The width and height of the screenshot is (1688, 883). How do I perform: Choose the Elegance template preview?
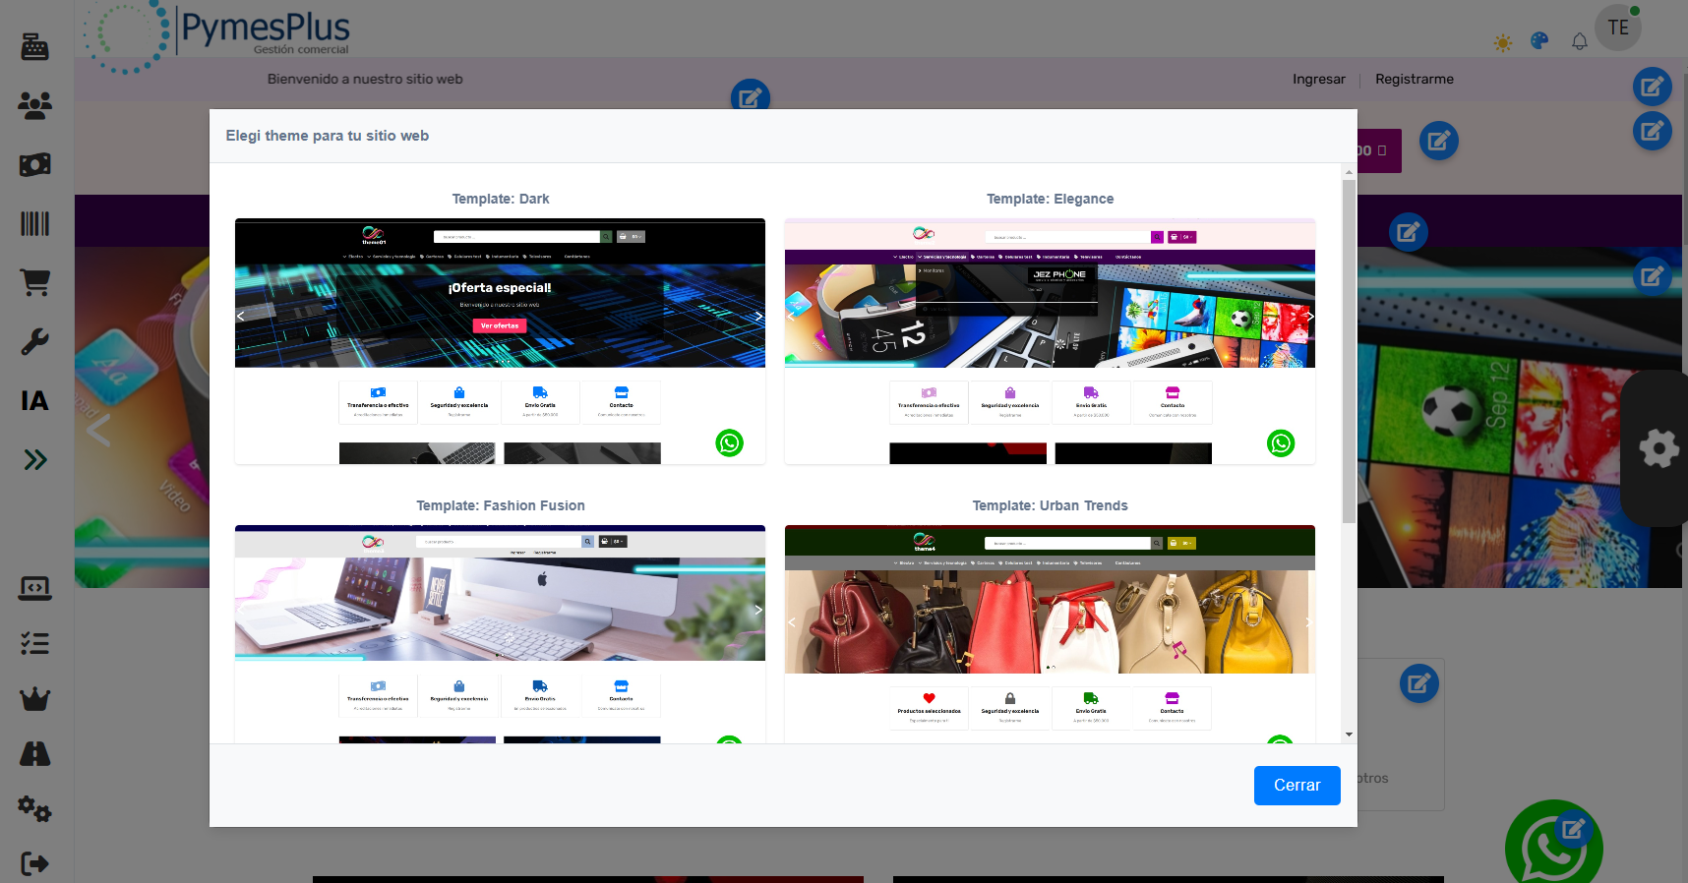point(1050,340)
